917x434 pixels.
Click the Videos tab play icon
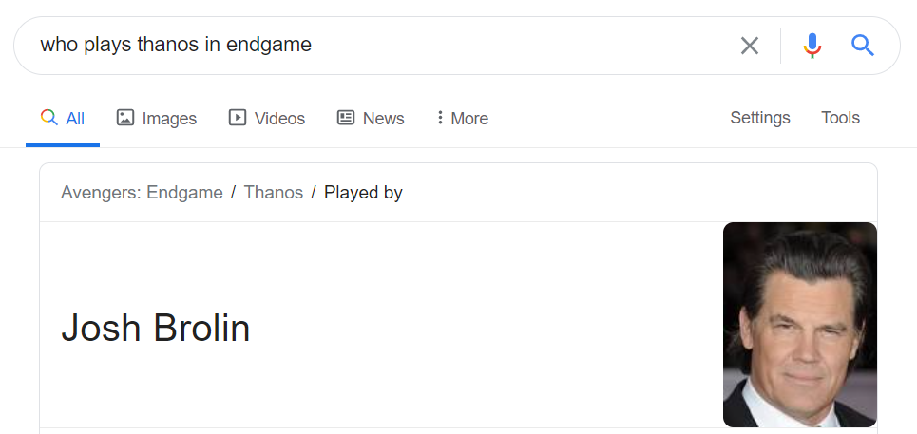[x=237, y=118]
